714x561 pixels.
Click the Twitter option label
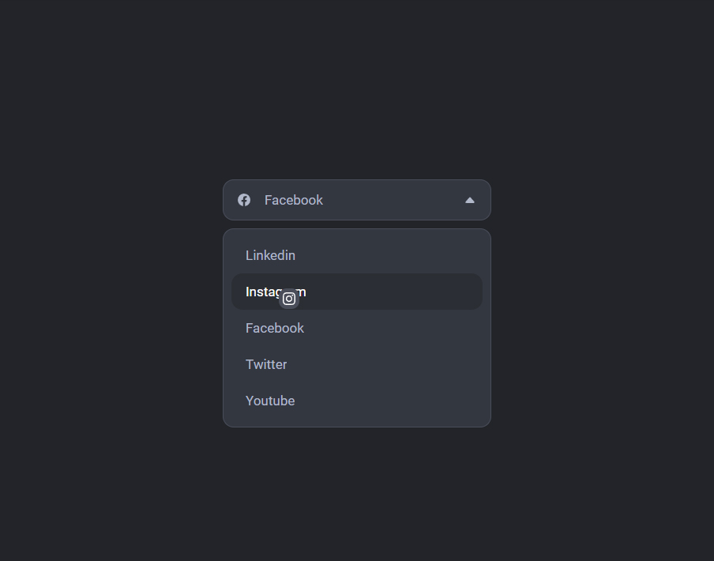266,365
